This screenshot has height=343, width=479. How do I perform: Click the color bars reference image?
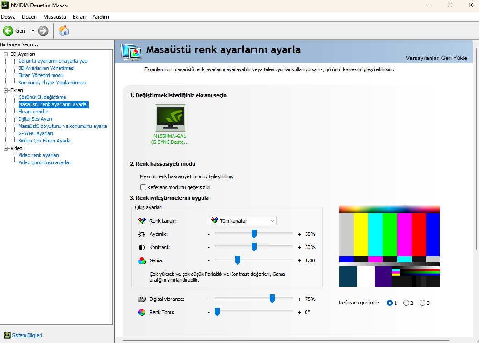tap(390, 246)
